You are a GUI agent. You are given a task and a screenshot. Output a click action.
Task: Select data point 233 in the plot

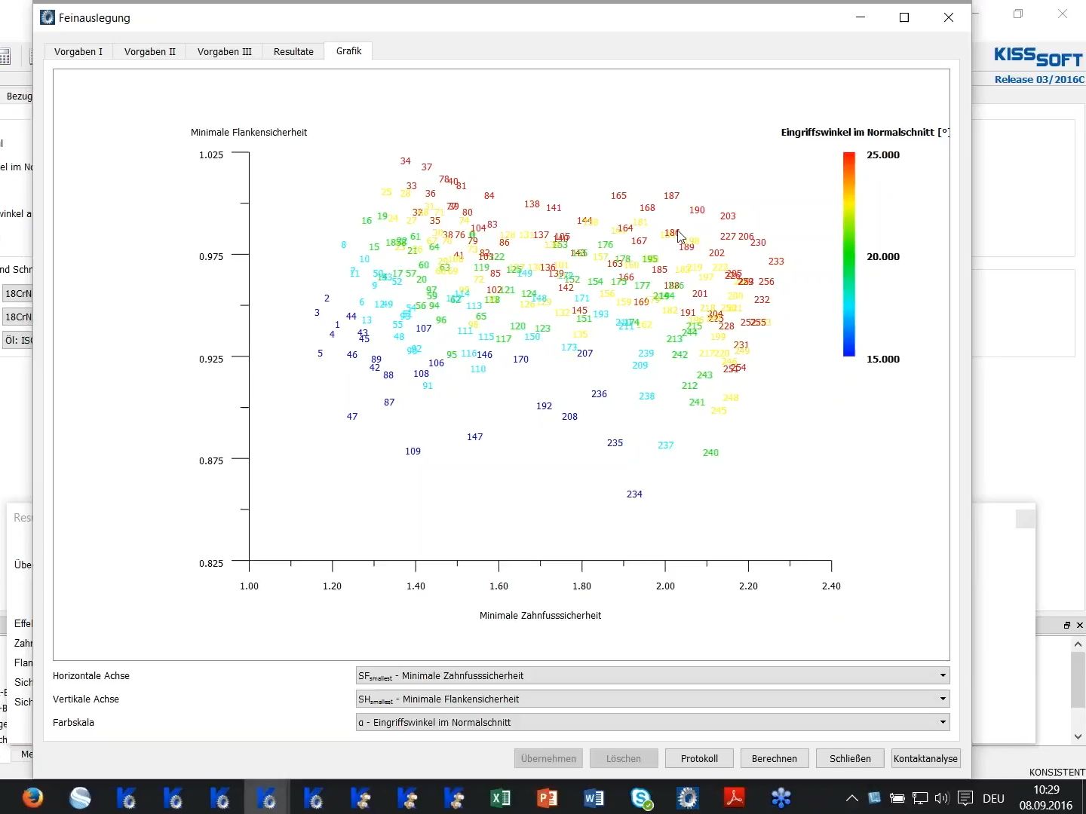pyautogui.click(x=776, y=262)
